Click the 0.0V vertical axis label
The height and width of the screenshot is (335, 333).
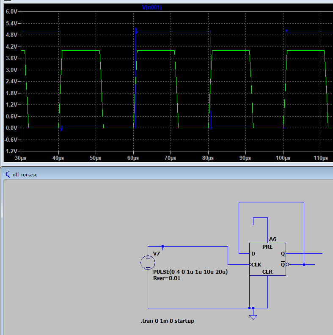tap(11, 128)
